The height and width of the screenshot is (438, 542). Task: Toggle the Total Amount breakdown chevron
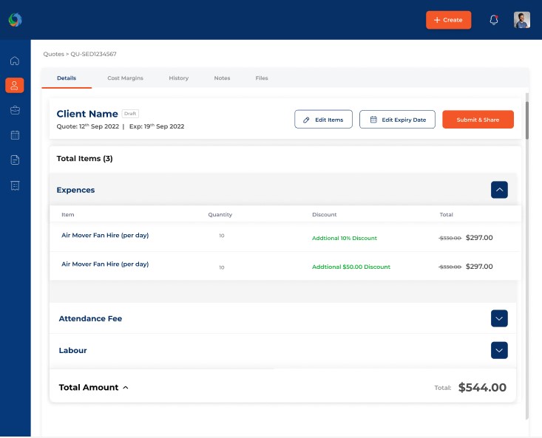click(126, 388)
